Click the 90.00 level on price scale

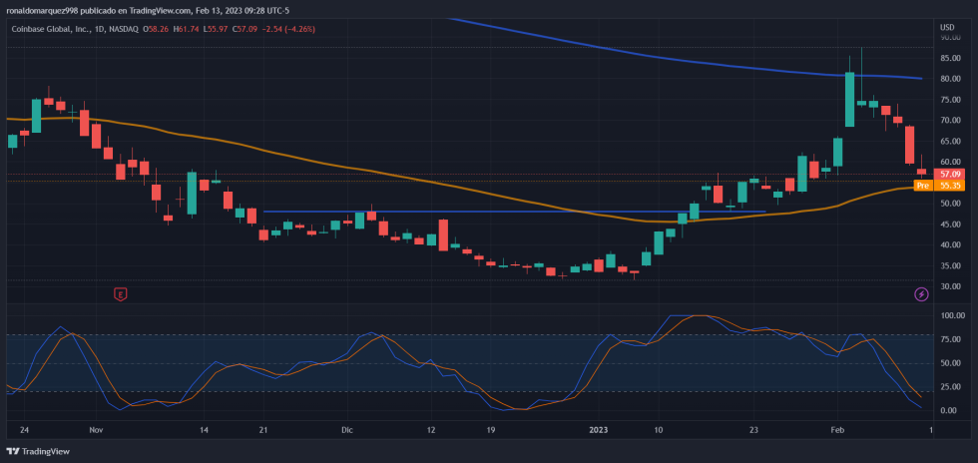[949, 38]
